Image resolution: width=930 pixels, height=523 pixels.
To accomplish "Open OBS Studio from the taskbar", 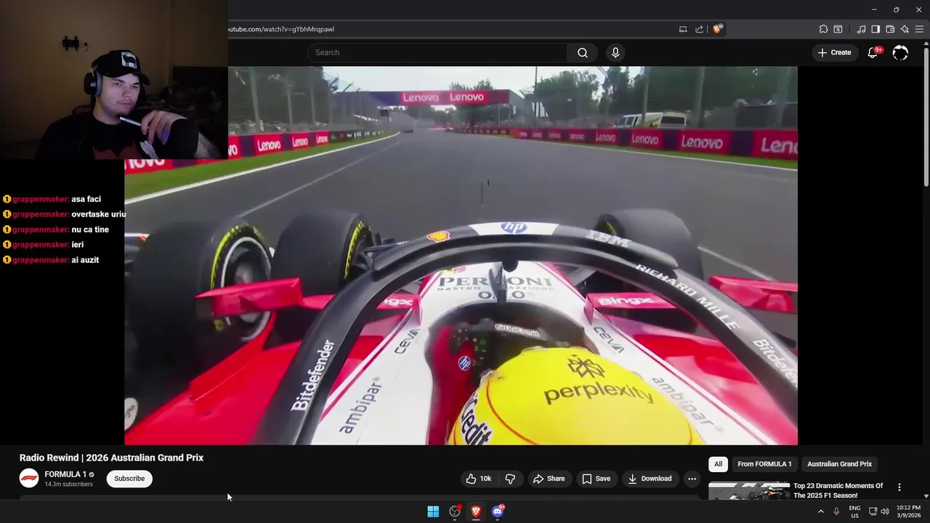I will pyautogui.click(x=455, y=511).
